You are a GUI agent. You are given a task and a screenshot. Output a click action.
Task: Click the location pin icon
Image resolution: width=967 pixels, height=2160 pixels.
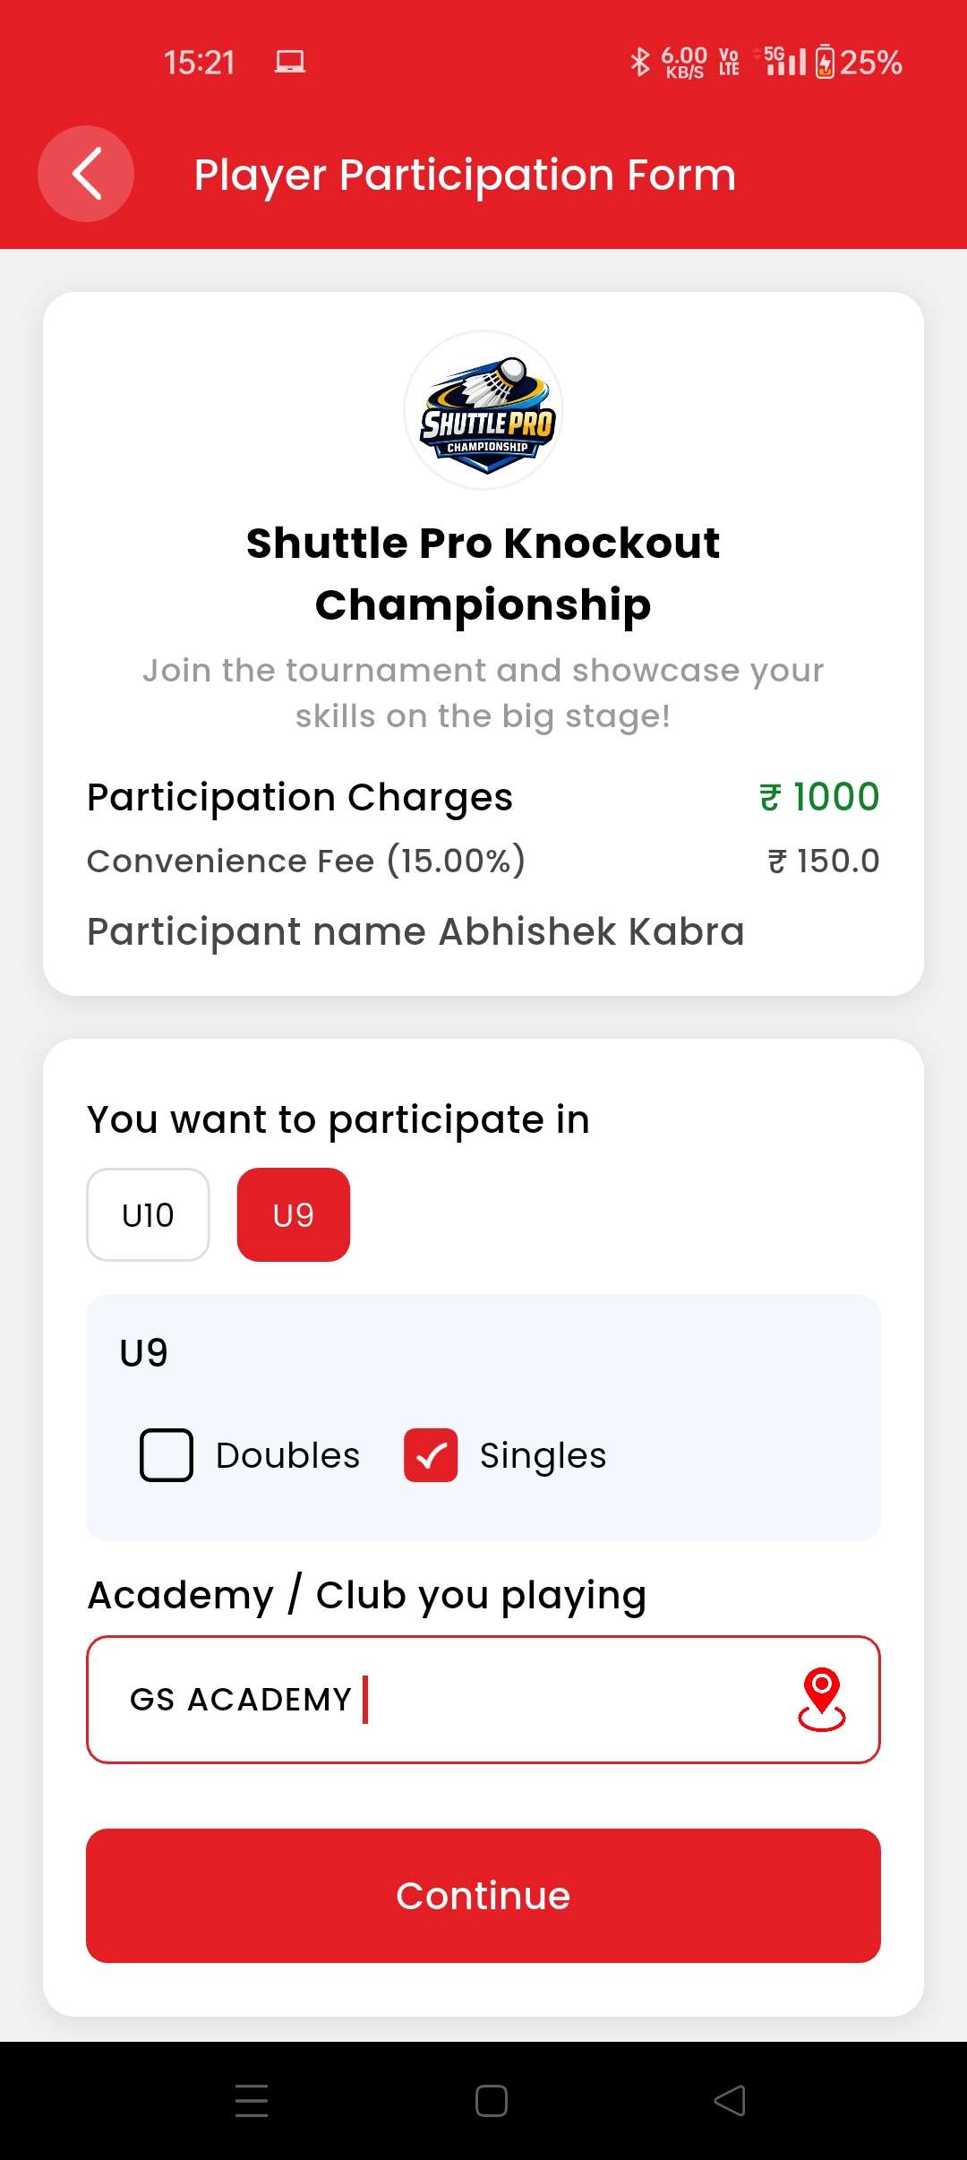(821, 1699)
